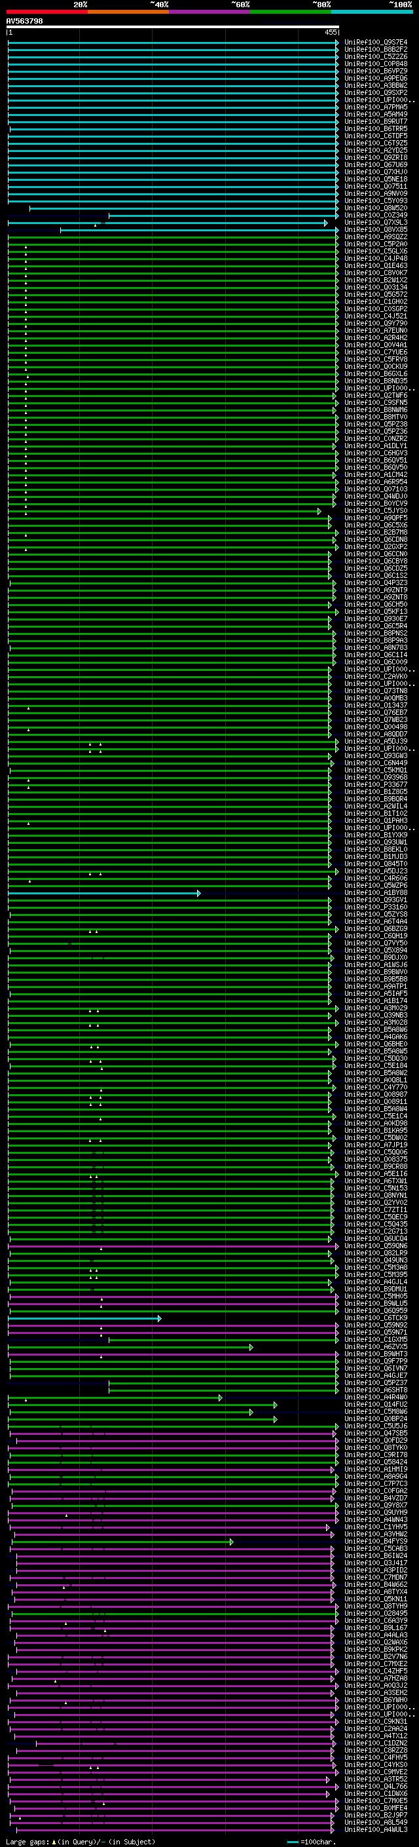Click the purple ~60% identity legend segment
Viewport: 419px width, 1847px height.
209,12
